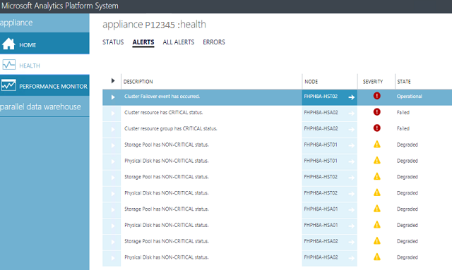452x270 pixels.
Task: Open HOME in the sidebar
Action: pyautogui.click(x=44, y=44)
